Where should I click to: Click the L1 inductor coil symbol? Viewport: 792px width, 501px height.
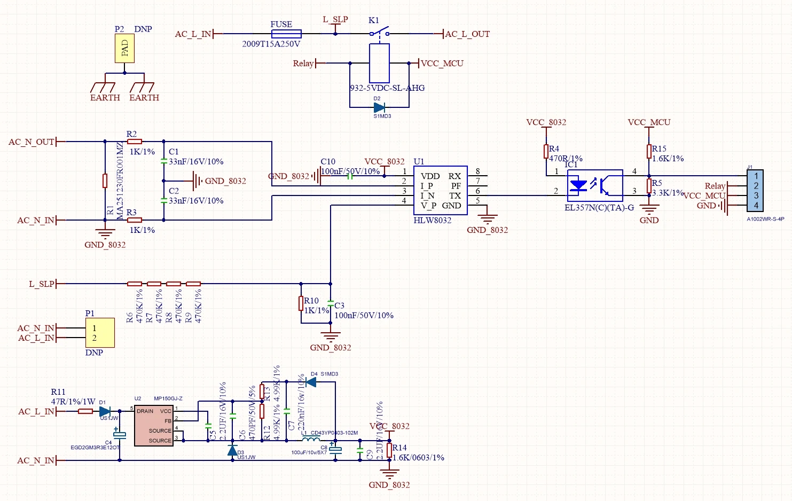311,440
